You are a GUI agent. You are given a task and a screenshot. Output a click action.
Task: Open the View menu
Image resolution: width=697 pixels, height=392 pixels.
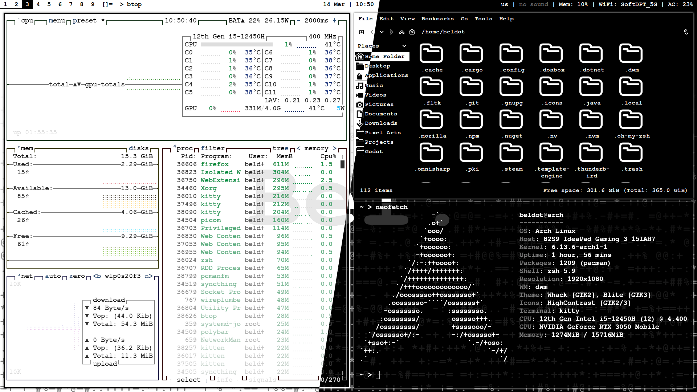tap(408, 19)
